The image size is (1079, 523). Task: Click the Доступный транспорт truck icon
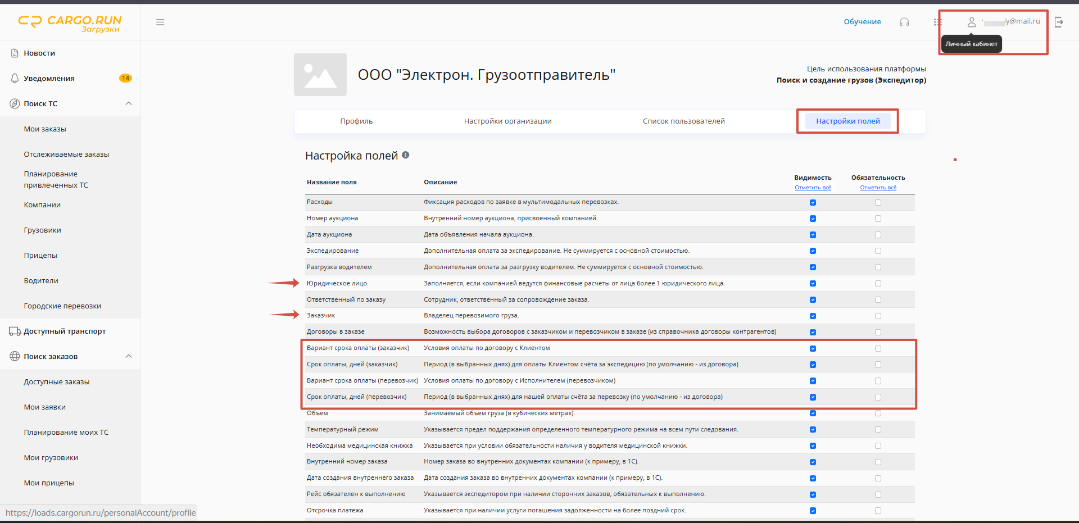tap(15, 331)
